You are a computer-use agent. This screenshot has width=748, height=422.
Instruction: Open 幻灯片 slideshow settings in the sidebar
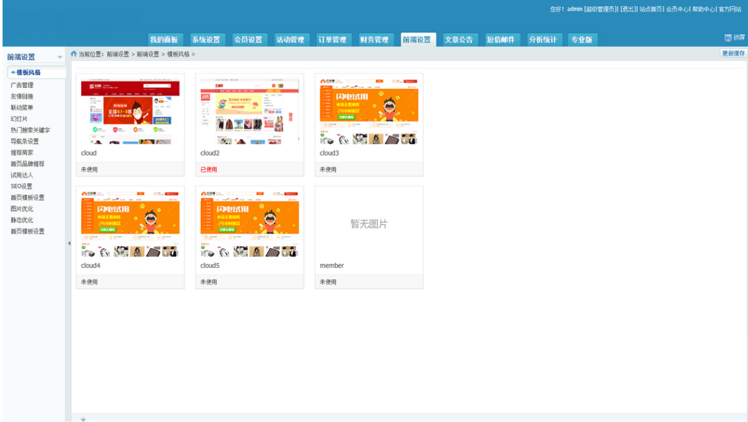(18, 119)
